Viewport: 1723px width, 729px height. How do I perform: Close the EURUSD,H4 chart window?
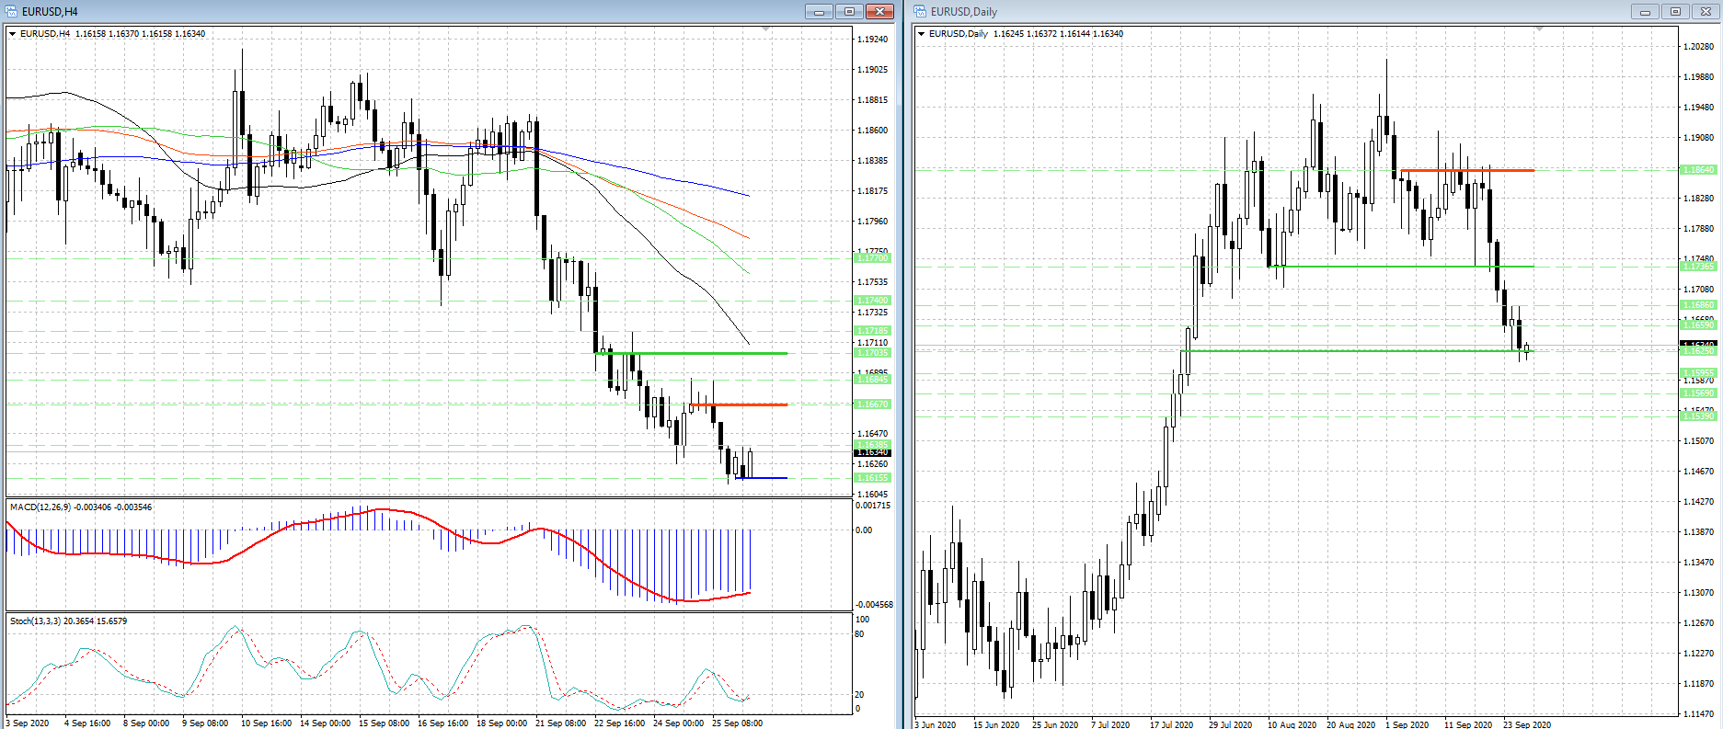tap(880, 11)
